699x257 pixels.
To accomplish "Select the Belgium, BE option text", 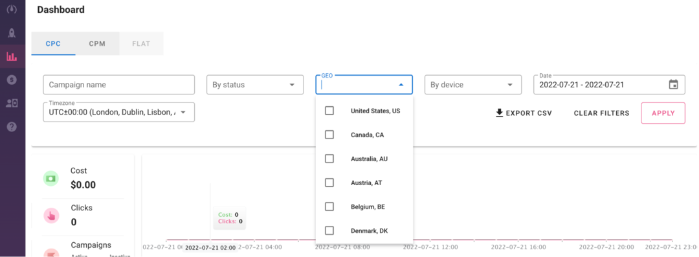I will click(x=368, y=207).
